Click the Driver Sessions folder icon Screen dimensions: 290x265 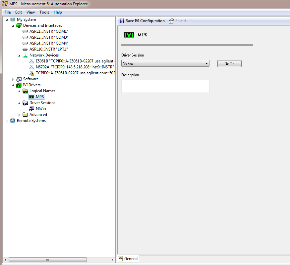[25, 103]
